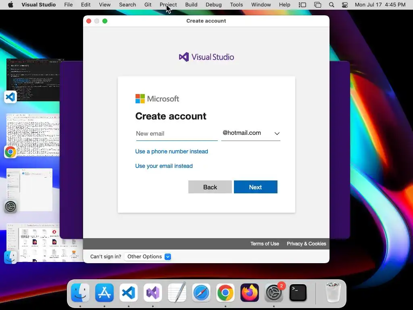Click the Spotlight search icon

pos(332,5)
